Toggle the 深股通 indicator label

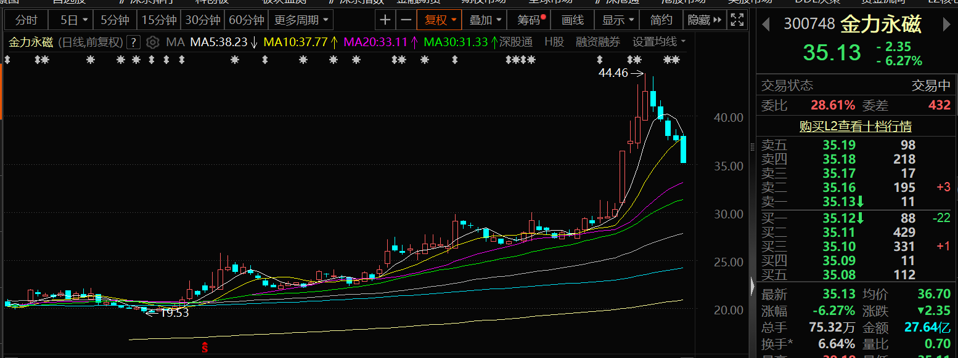(515, 42)
